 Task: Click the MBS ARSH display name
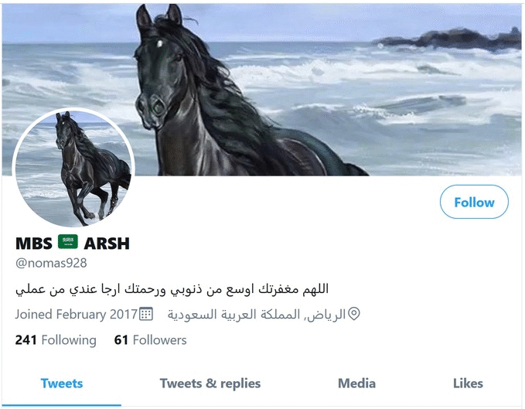coord(73,243)
